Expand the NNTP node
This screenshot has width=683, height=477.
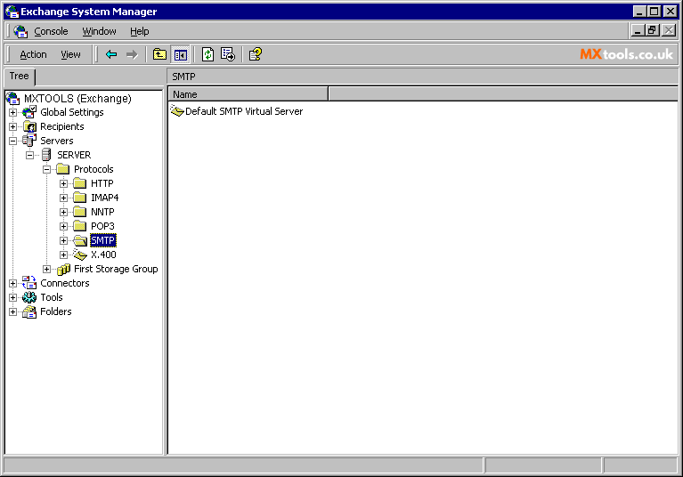[63, 213]
